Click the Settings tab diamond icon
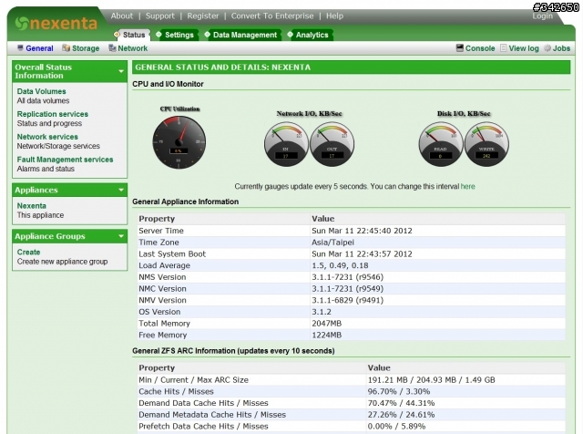The image size is (583, 434). tap(159, 35)
